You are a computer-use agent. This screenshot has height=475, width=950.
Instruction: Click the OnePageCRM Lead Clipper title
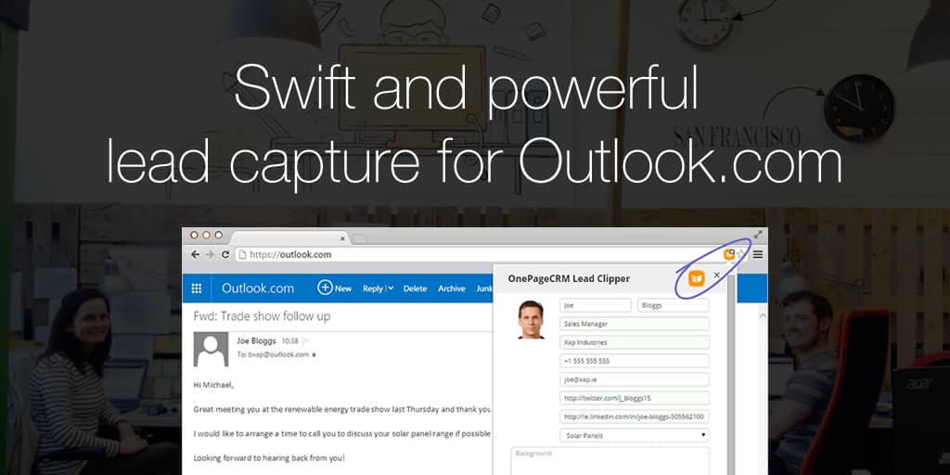coord(569,278)
